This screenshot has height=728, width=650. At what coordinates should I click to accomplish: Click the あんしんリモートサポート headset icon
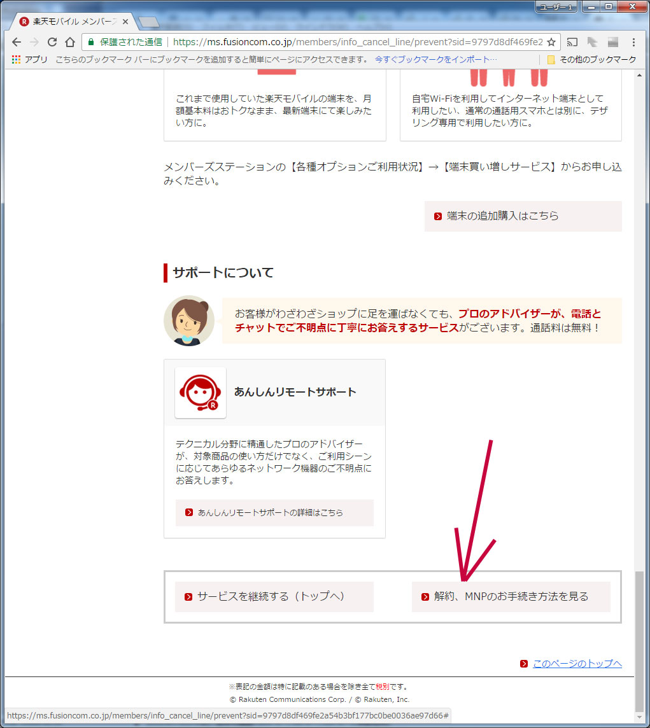click(x=201, y=393)
